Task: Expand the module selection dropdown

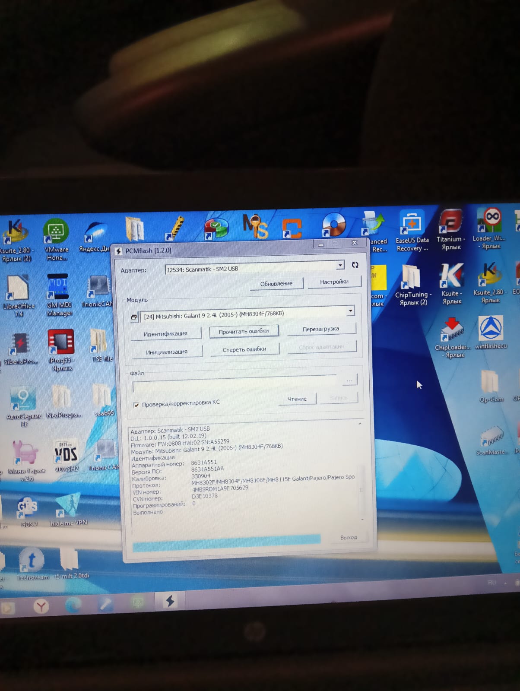Action: (x=350, y=311)
